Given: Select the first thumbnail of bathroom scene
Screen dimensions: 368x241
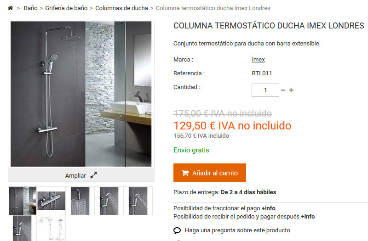Looking at the screenshot, I should [x=22, y=201].
